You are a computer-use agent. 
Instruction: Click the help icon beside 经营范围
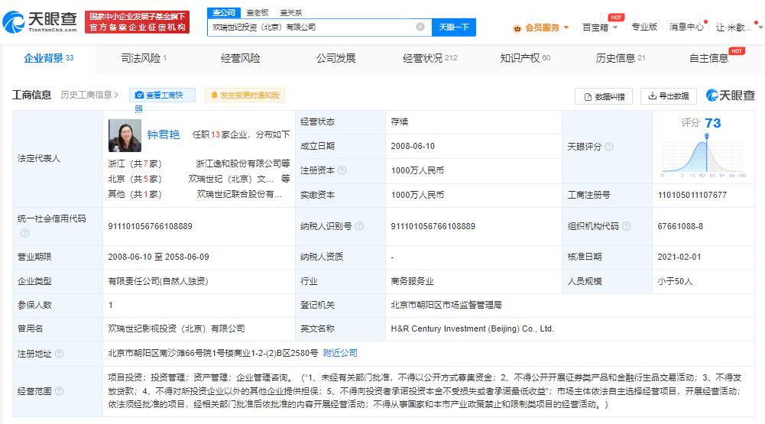(x=59, y=391)
